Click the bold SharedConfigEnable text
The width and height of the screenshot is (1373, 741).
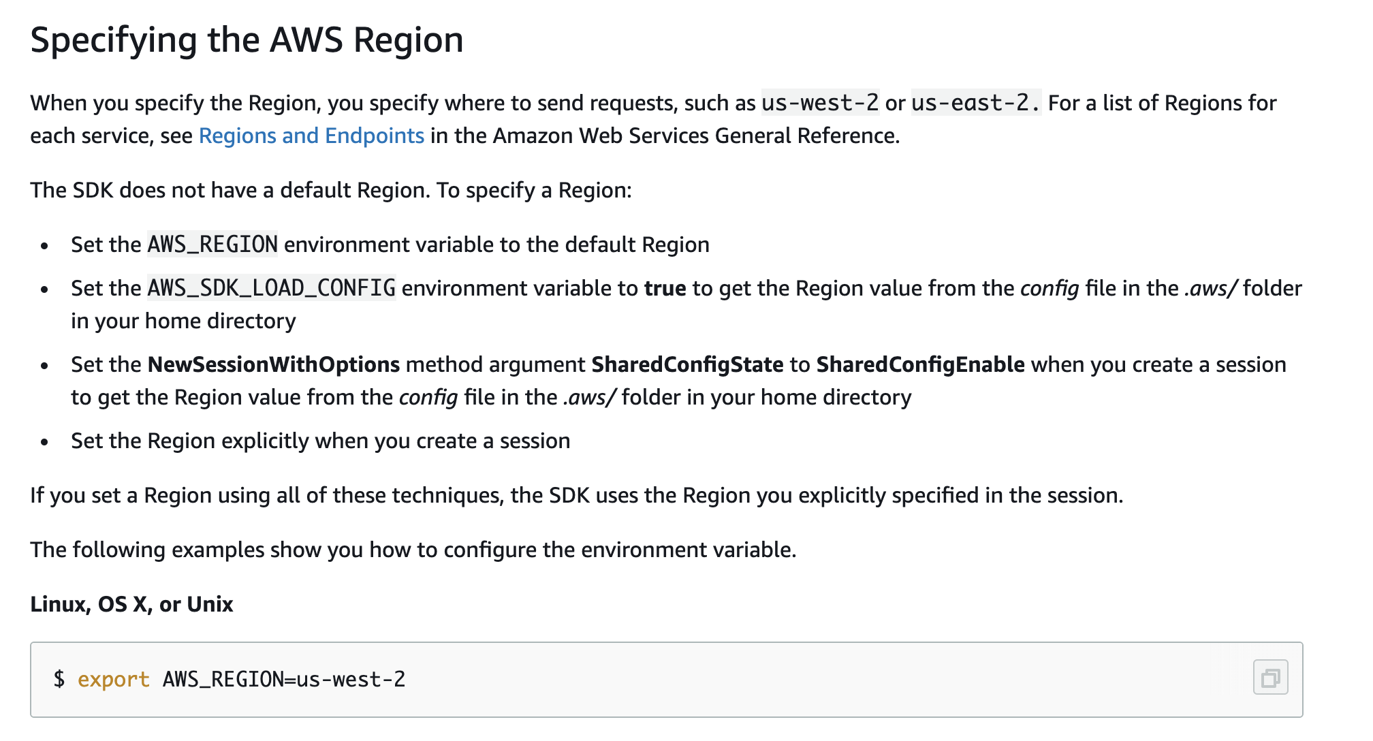[920, 364]
